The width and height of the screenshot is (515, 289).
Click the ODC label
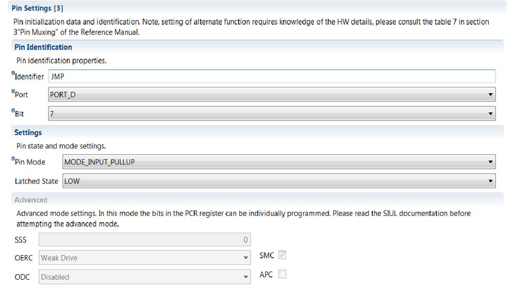pos(22,277)
